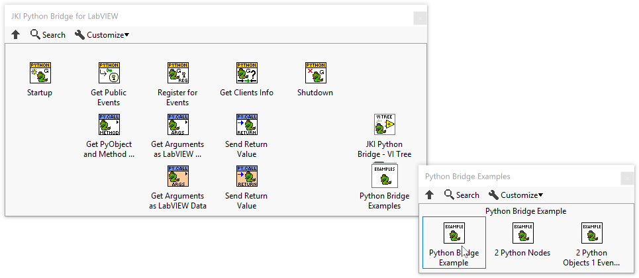Choose the Get Clients Info VI icon

246,73
